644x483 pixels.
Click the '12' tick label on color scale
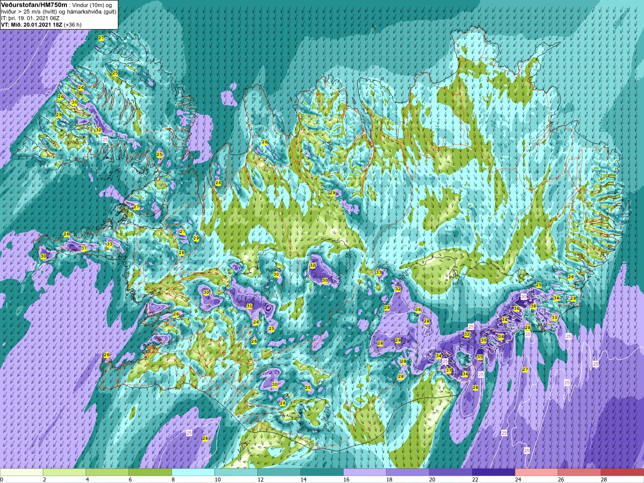260,479
